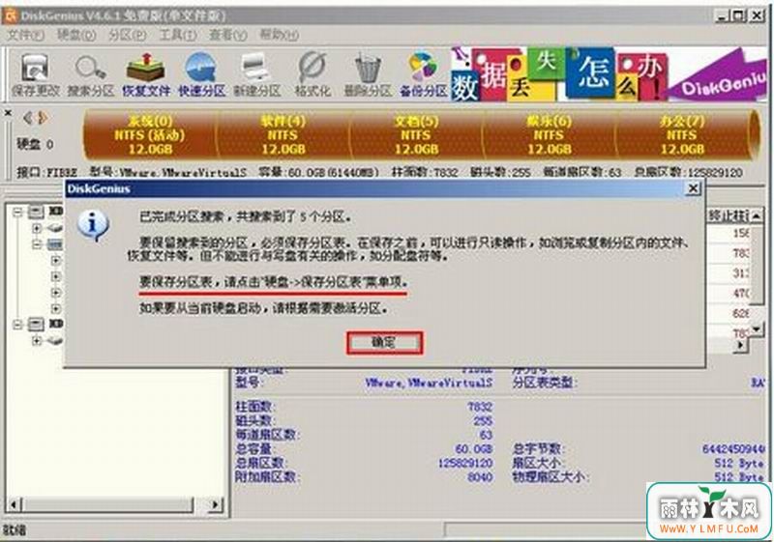
Task: Click partition table vertical scrollbar up arrow
Action: [x=757, y=215]
